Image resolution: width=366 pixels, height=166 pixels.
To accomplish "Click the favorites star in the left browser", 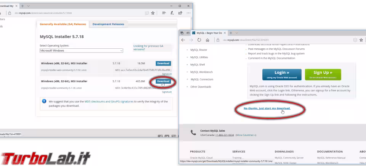I will 153,13.
